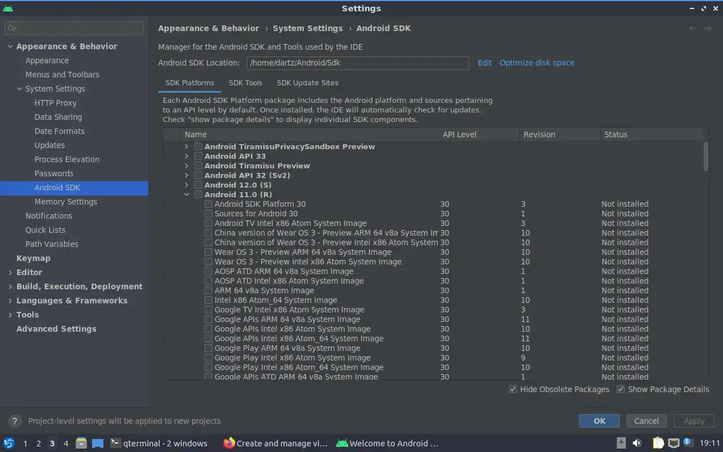Check the Android TiramisuPrivacySandbox Preview checkbox

pos(198,146)
